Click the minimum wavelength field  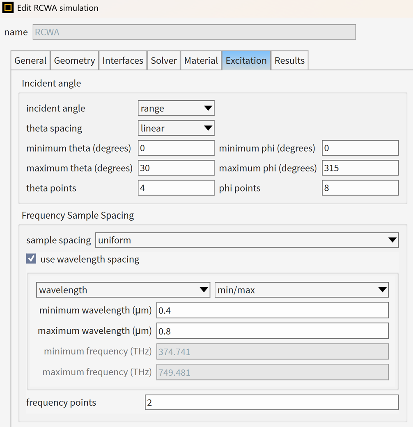272,310
